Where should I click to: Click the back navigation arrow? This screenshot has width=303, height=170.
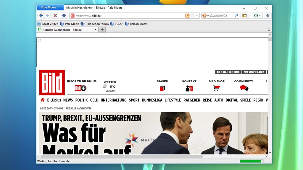tap(41, 16)
